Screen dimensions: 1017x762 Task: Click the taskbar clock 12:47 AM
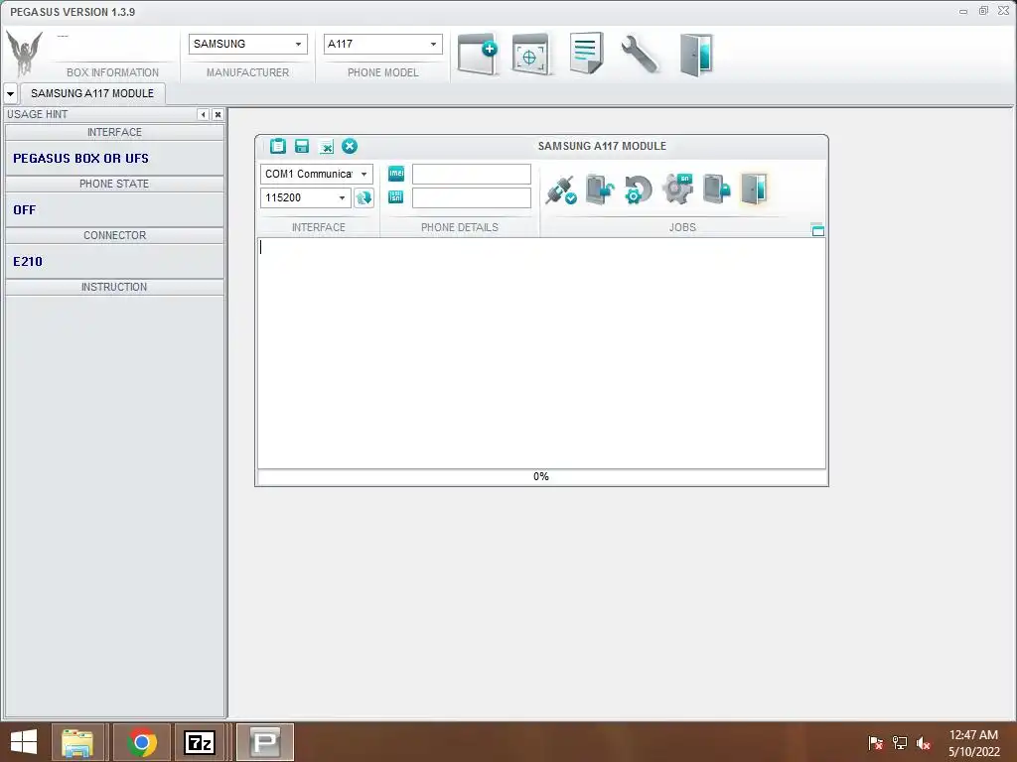(x=973, y=735)
